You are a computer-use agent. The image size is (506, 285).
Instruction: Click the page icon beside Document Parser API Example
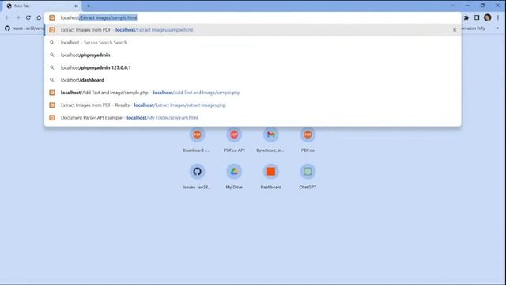click(52, 118)
